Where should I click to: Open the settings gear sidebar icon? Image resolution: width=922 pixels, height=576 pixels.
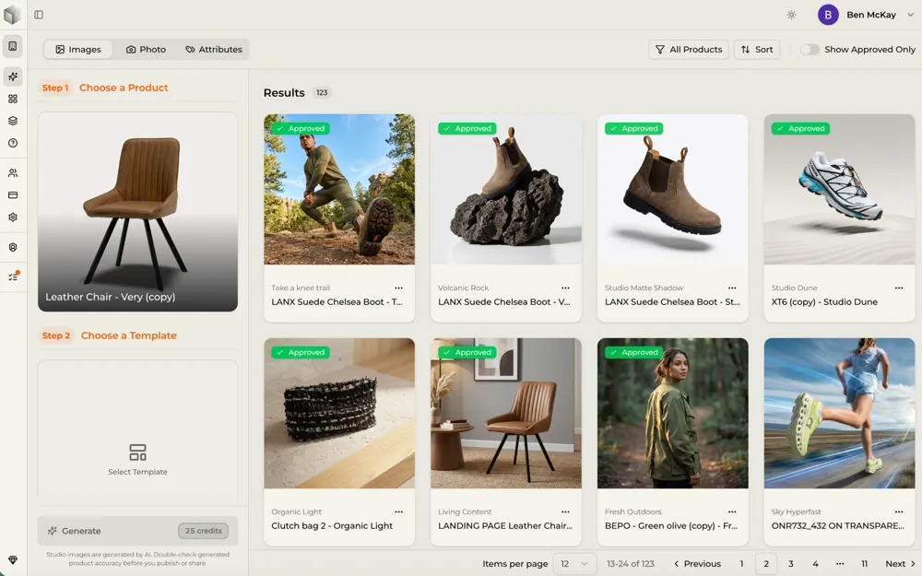coord(13,217)
